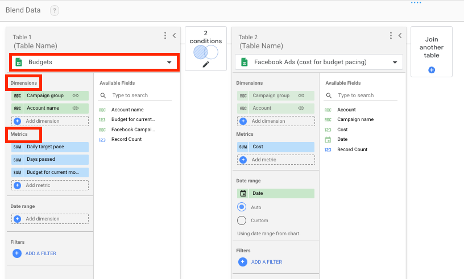Click the join configuration Venn diagram icon
464x279 pixels.
click(205, 52)
